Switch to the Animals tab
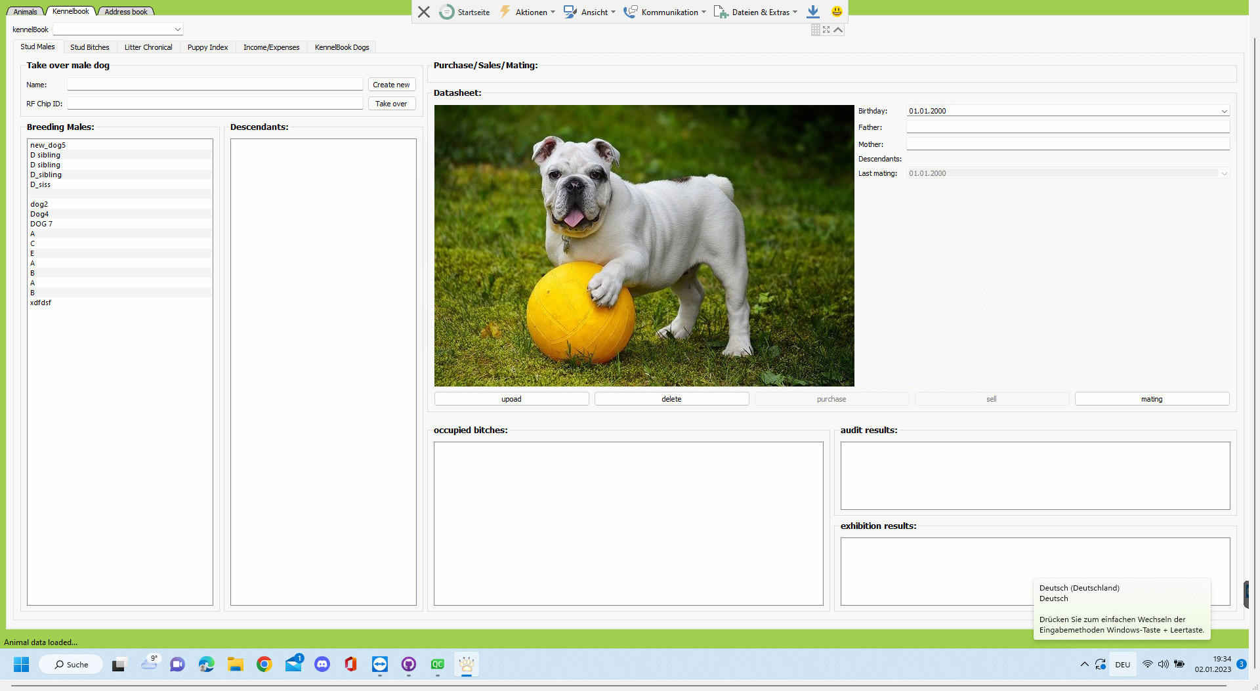The height and width of the screenshot is (691, 1260). [x=25, y=11]
